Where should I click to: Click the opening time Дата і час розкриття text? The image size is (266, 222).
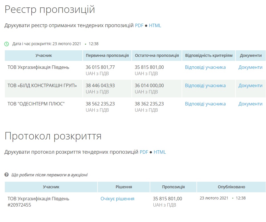coord(55,44)
